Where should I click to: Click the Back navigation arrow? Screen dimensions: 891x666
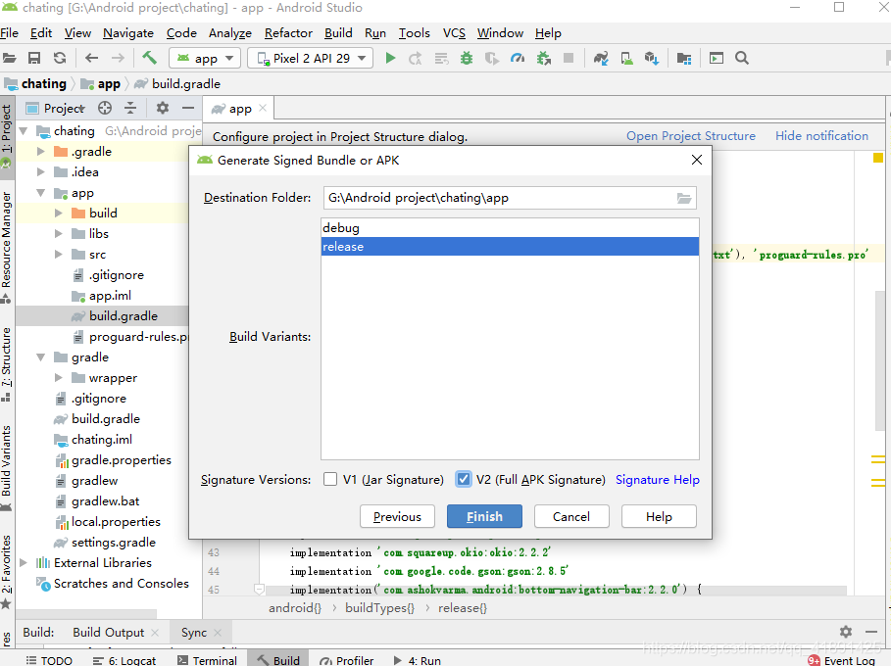coord(91,58)
